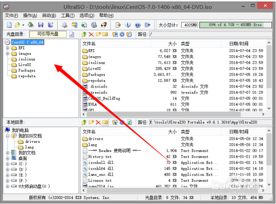276x204 pixels.
Task: Click the 日期/时间 column header in disc file list
Action: (x=247, y=43)
